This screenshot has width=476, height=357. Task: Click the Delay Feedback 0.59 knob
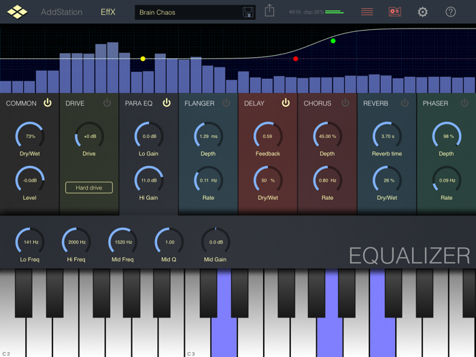(x=268, y=136)
